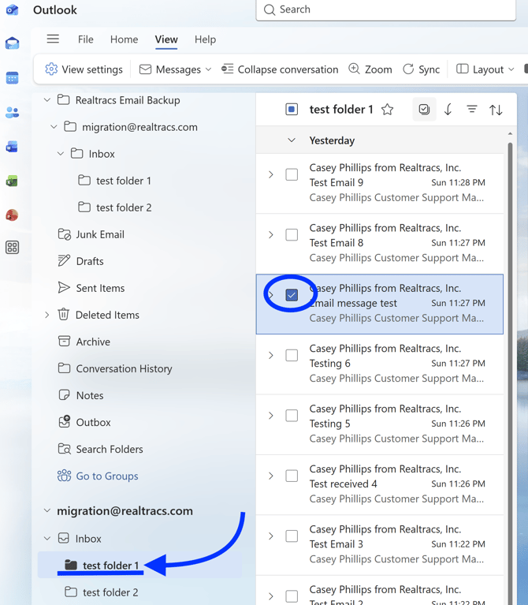The height and width of the screenshot is (605, 528).
Task: Open the More apps grid icon
Action: [12, 248]
